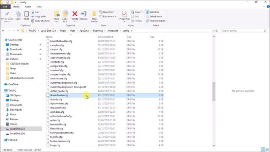Viewport: 270px width, 152px height.
Task: Click Select none
Action: [154, 16]
